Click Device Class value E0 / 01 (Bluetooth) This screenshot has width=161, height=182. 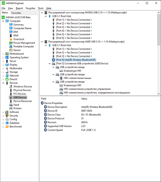(x=91, y=115)
